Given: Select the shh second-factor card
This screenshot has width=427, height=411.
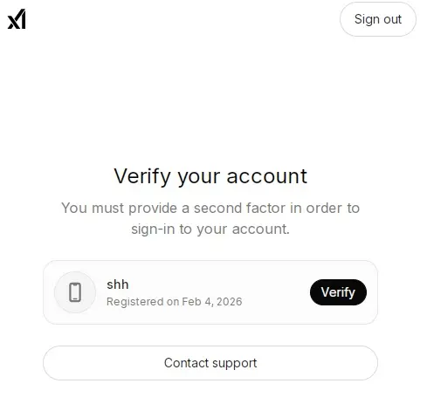Looking at the screenshot, I should click(x=210, y=292).
